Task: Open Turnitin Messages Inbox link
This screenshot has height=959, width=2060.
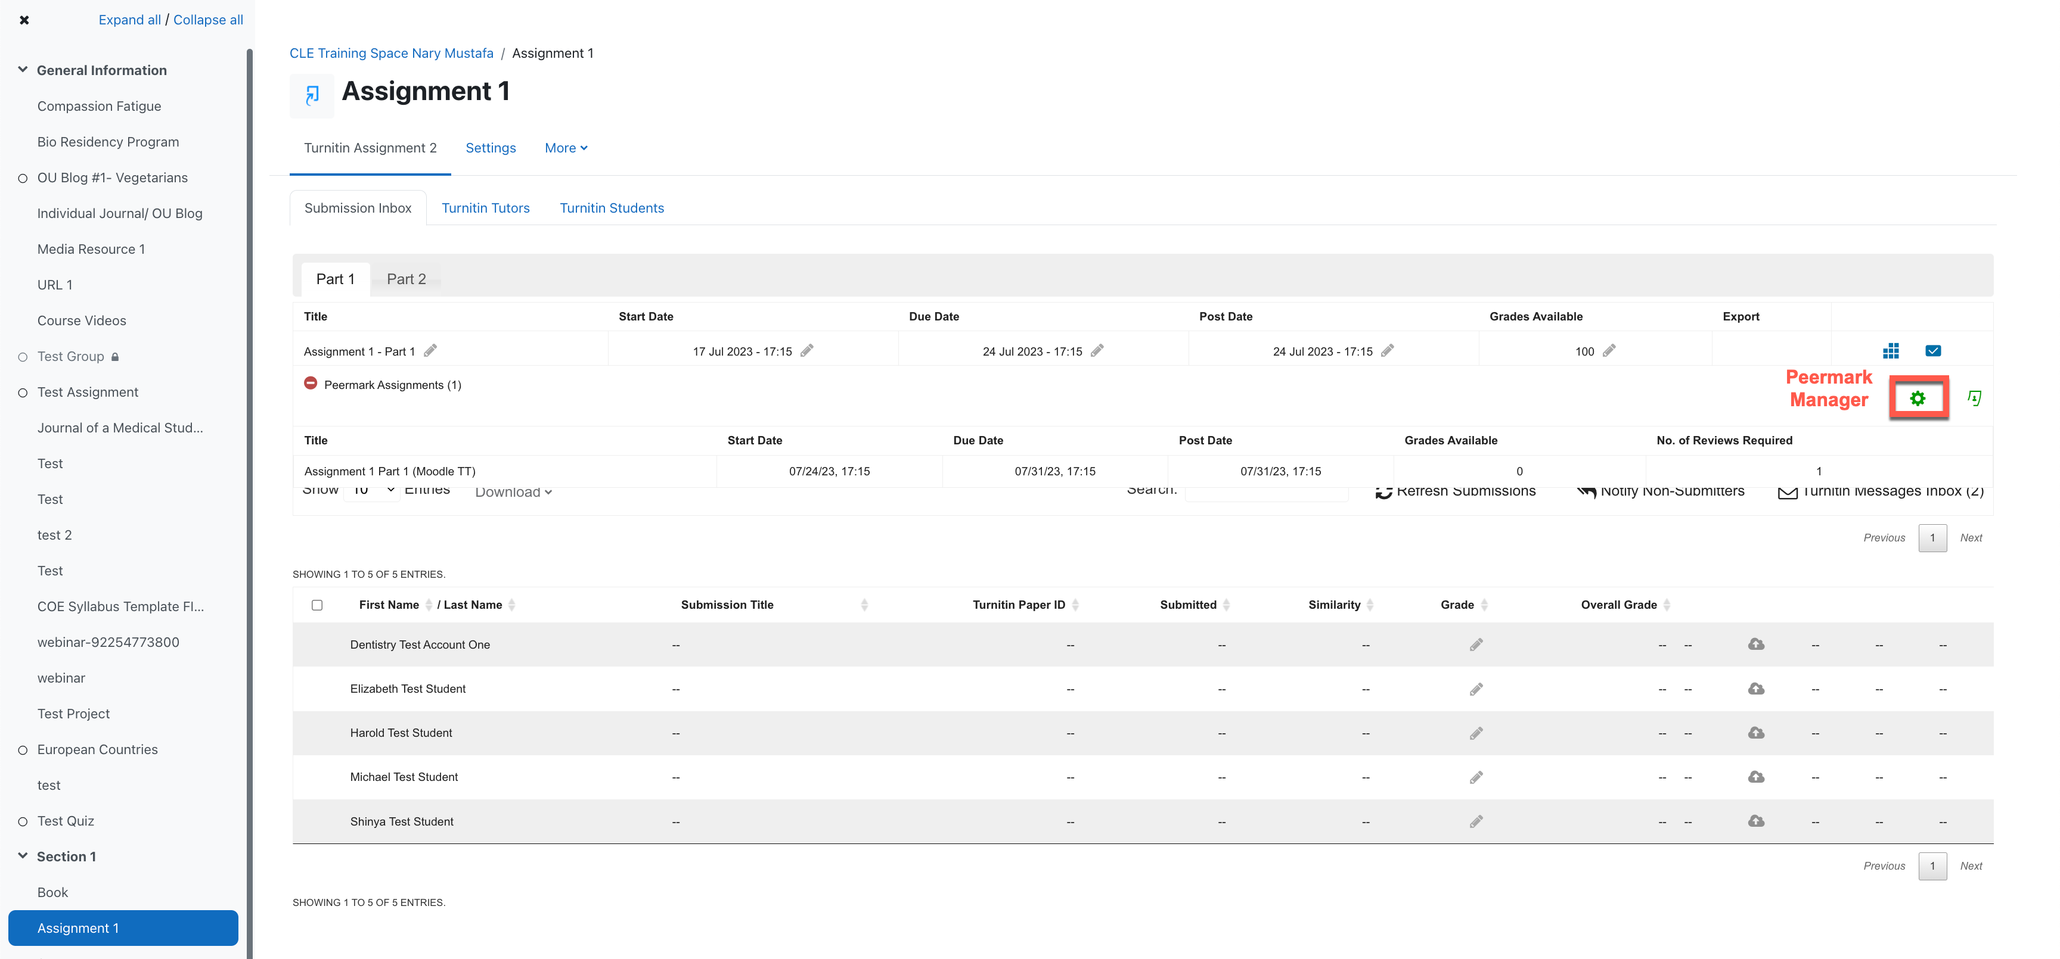Action: click(x=1881, y=492)
